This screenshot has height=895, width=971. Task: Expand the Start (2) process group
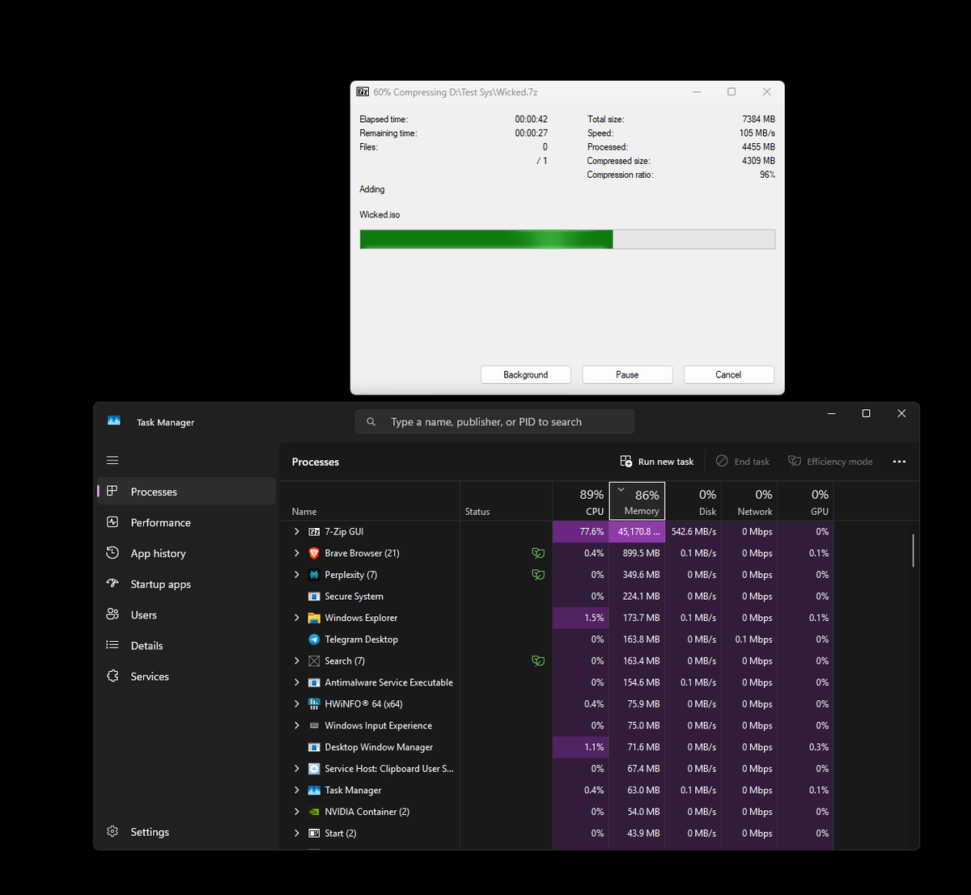297,834
